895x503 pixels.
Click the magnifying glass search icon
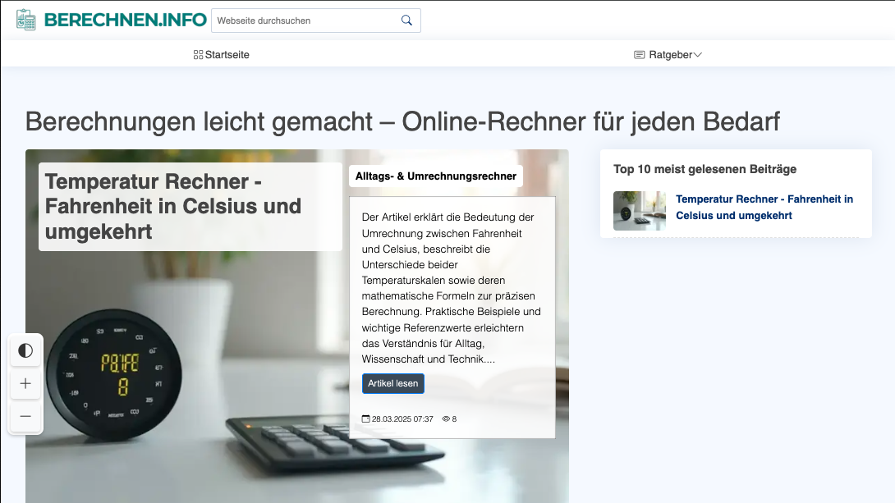pos(406,21)
